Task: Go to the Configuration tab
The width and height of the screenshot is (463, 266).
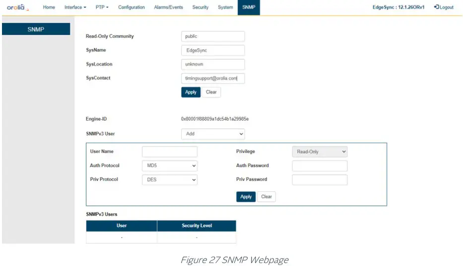Action: pyautogui.click(x=132, y=7)
